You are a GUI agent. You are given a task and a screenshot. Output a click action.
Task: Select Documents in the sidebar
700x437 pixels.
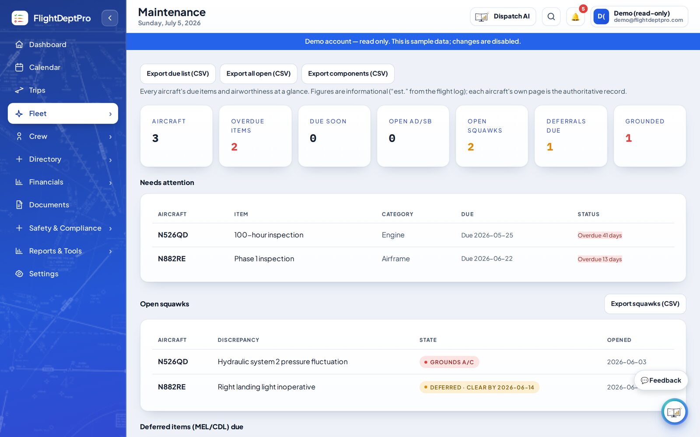click(x=63, y=205)
